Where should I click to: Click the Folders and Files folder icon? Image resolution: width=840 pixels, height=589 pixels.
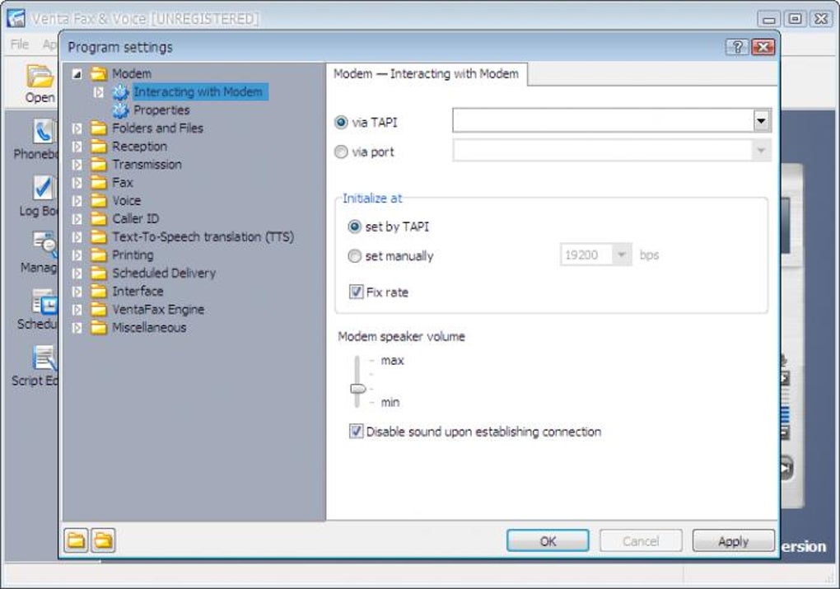99,128
